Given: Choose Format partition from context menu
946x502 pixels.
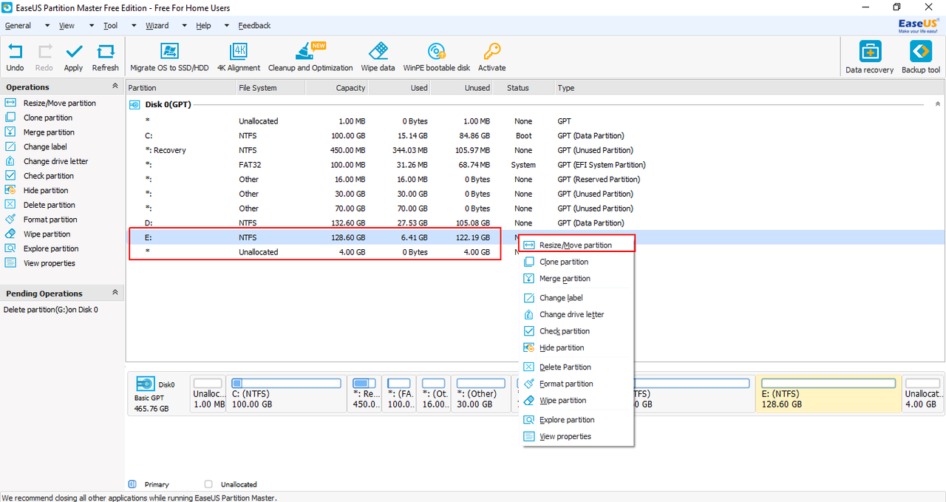Looking at the screenshot, I should 577,384.
